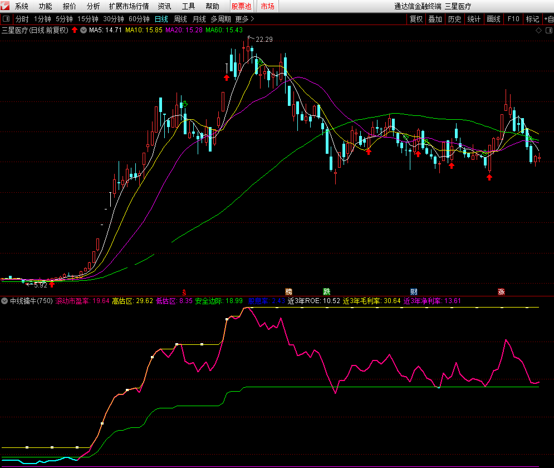Click the 三星医疗(日线.前复权) chart title
Screen dimensions: 554x468
[35, 30]
